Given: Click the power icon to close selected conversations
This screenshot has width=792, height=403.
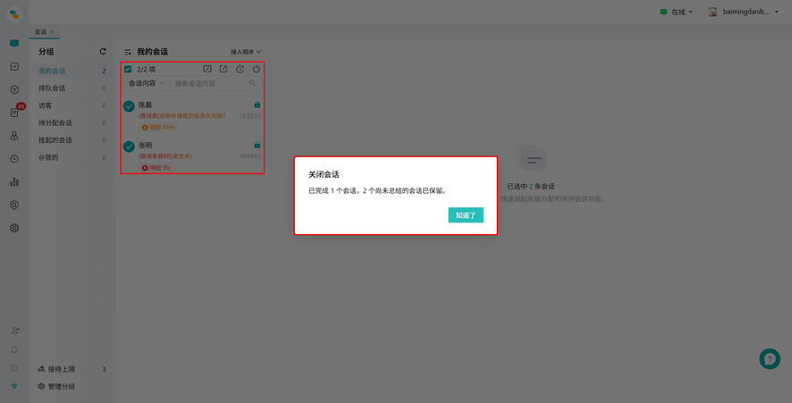Looking at the screenshot, I should pos(256,69).
